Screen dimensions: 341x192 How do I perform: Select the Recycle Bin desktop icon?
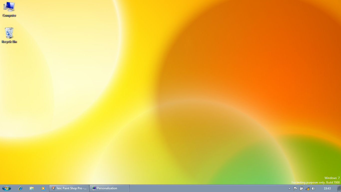coord(9,33)
